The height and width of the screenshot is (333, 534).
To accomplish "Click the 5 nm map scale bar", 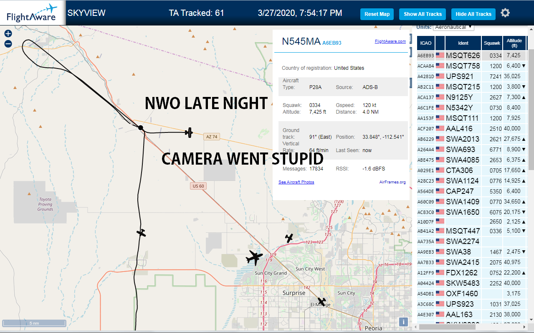I will click(x=34, y=323).
